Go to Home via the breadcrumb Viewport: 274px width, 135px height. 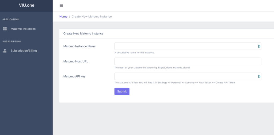(63, 17)
